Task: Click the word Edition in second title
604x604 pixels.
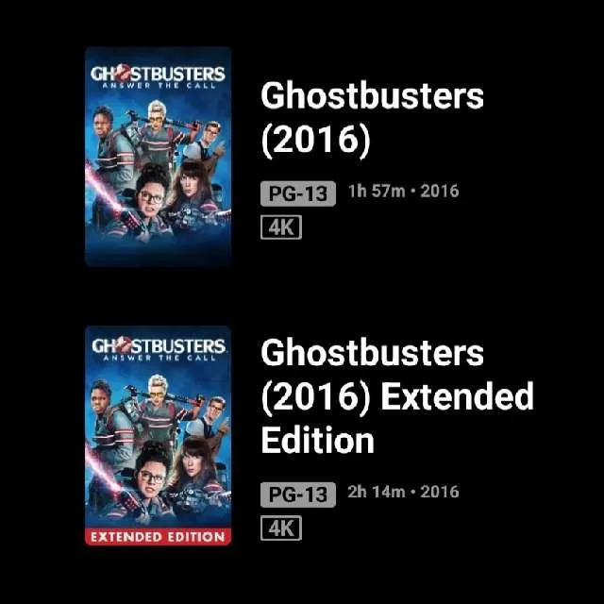Action: click(x=317, y=441)
